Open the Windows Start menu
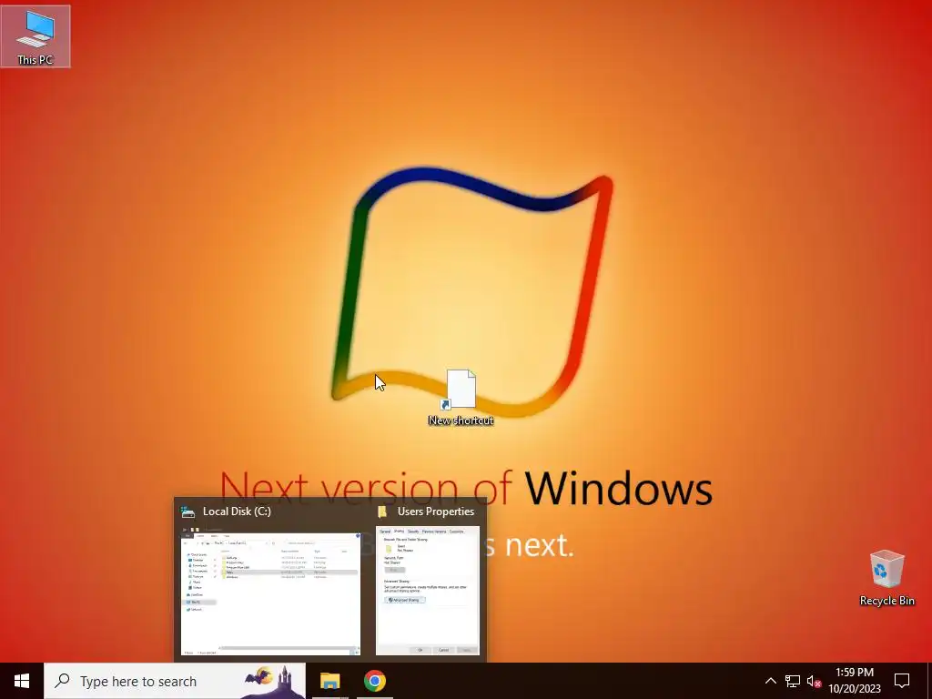 click(x=22, y=681)
